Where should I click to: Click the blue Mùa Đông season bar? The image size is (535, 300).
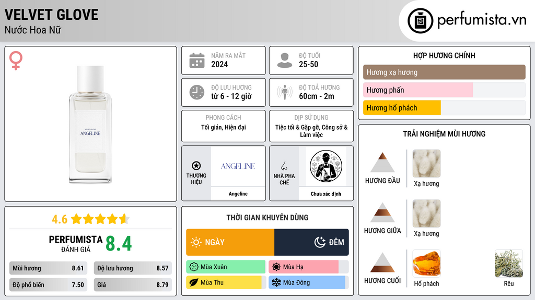pos(307,282)
